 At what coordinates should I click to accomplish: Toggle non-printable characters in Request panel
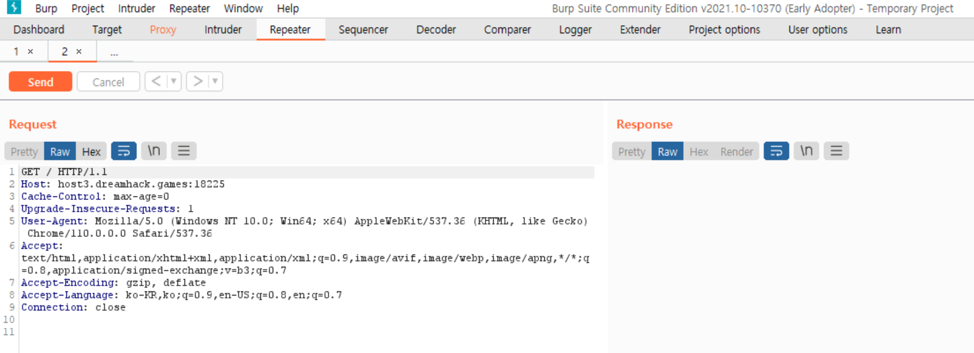click(154, 151)
